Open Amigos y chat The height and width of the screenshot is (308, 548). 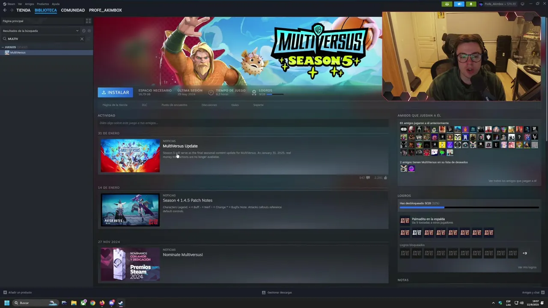click(x=533, y=293)
